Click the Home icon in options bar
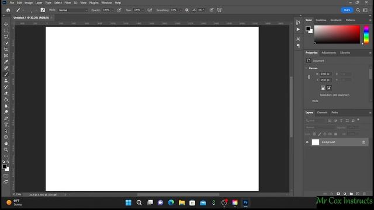 8,10
